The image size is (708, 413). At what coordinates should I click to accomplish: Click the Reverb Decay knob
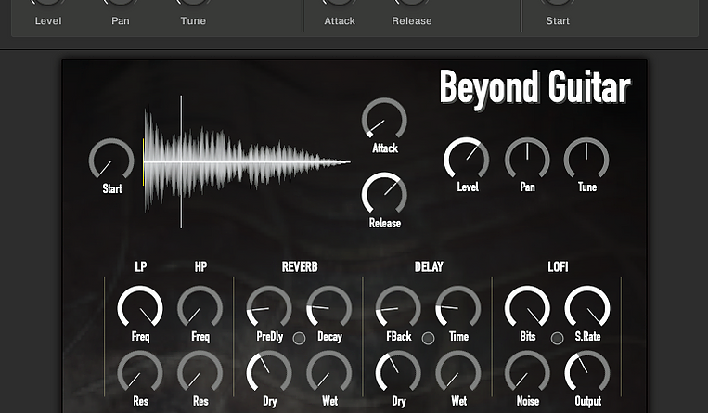pos(329,307)
